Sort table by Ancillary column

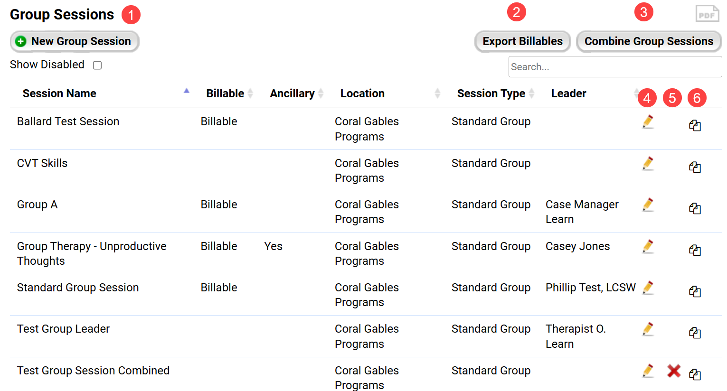[x=292, y=93]
